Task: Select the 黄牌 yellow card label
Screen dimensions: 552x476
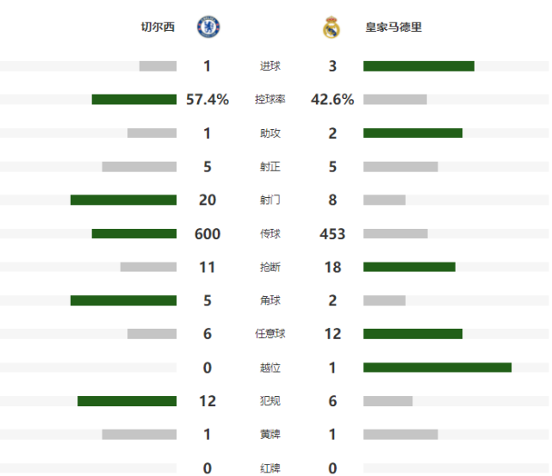Action: (270, 435)
